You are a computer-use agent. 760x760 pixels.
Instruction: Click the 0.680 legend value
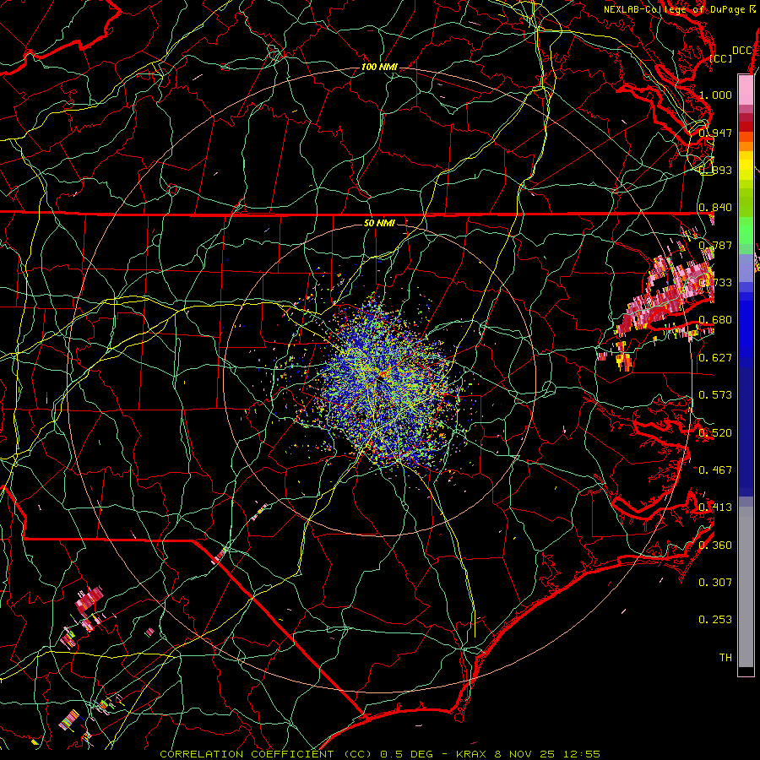(x=715, y=320)
